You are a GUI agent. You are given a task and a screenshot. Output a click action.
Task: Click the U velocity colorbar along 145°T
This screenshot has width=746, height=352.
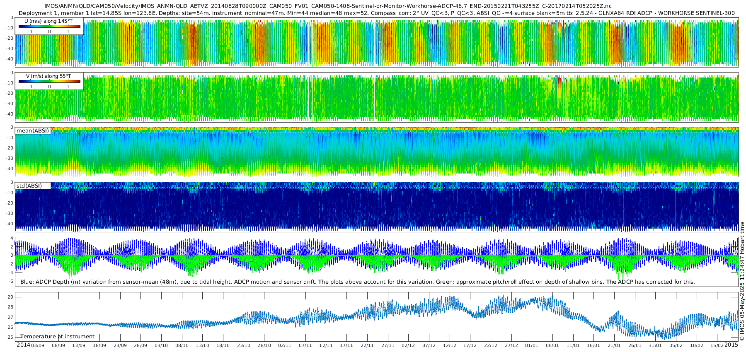(49, 26)
